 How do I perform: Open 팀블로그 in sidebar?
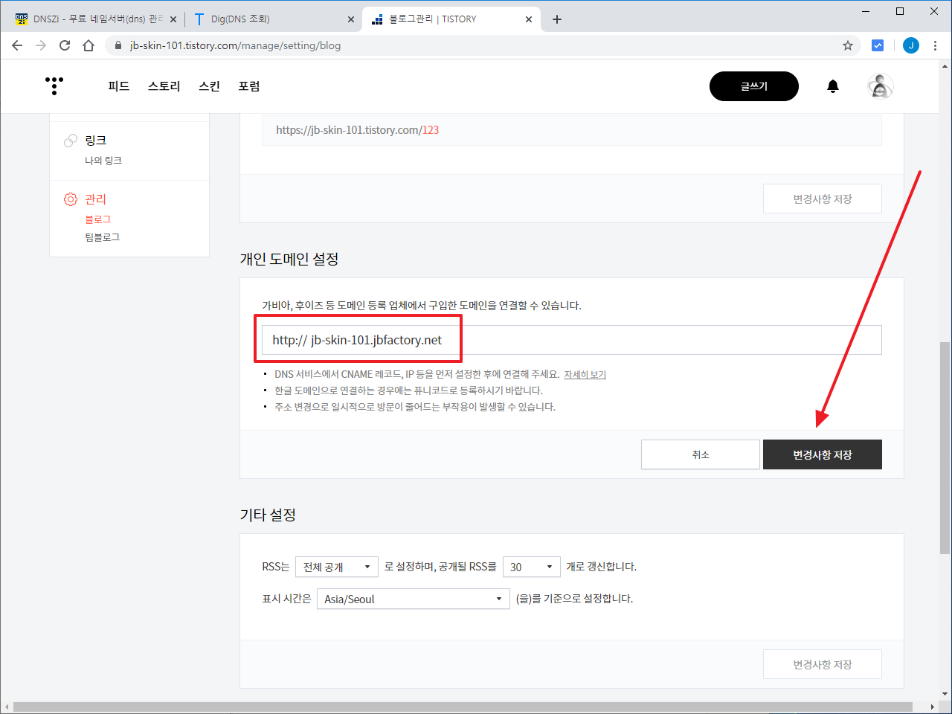pos(102,237)
